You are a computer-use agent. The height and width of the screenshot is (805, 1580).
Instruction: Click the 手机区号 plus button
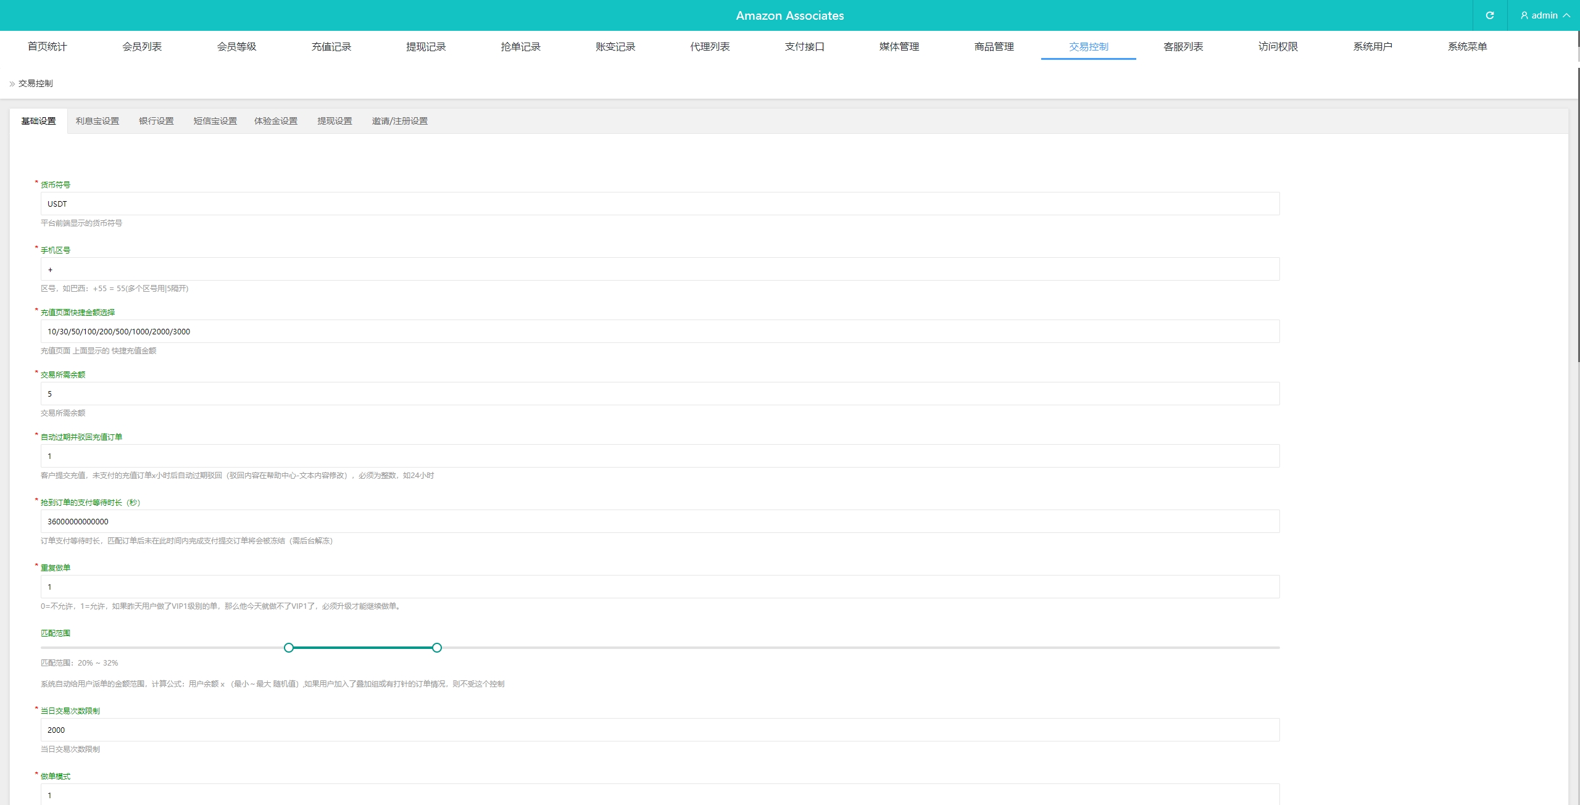pos(49,269)
